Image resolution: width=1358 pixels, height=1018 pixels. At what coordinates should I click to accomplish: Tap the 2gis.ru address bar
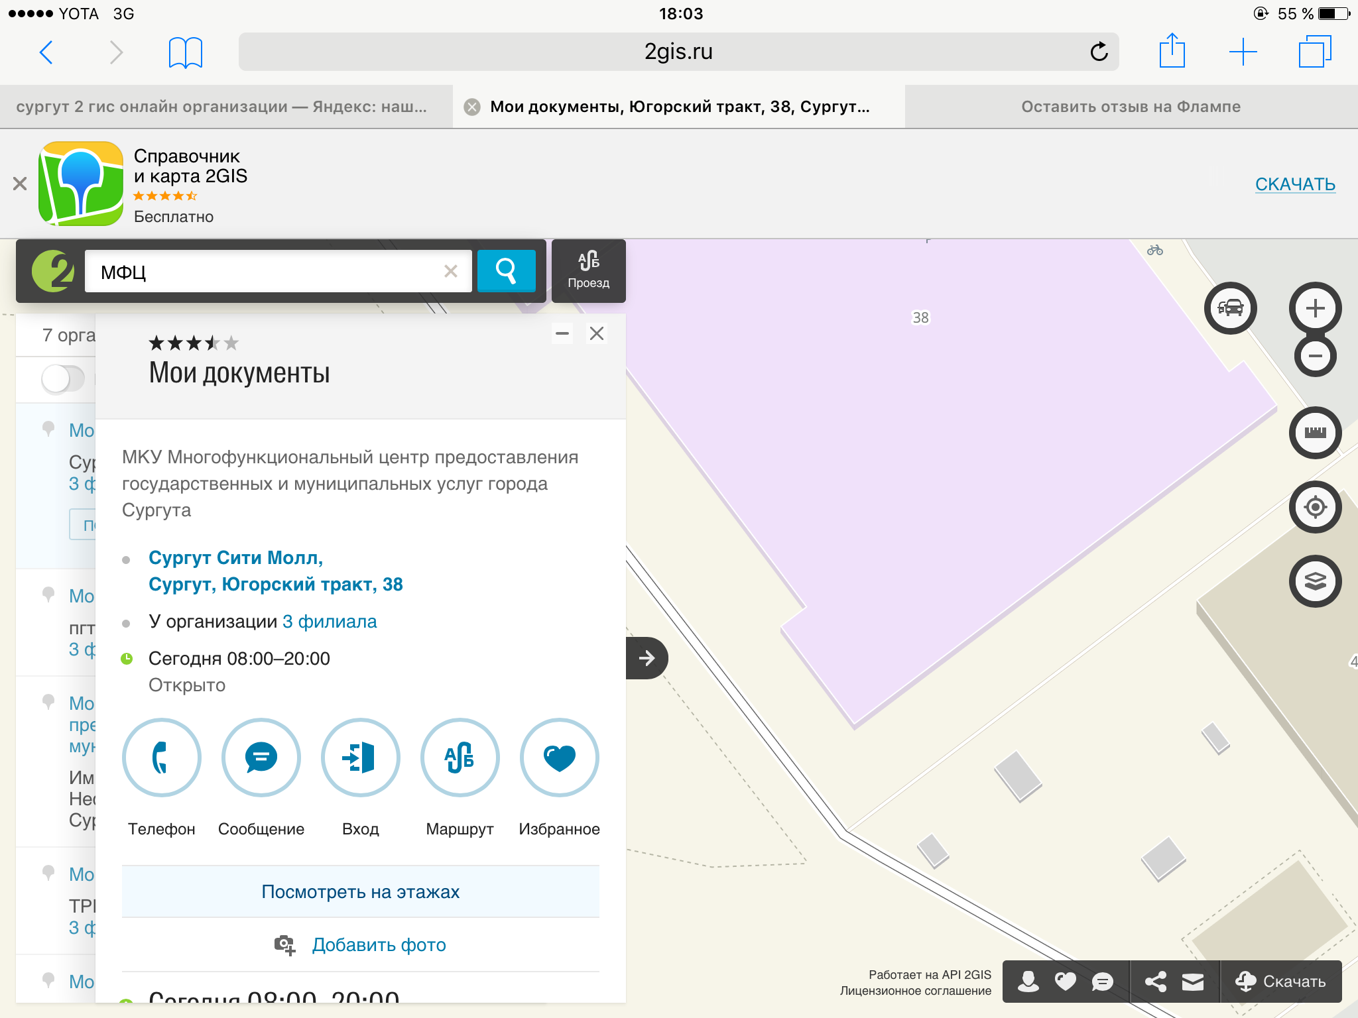(x=678, y=52)
